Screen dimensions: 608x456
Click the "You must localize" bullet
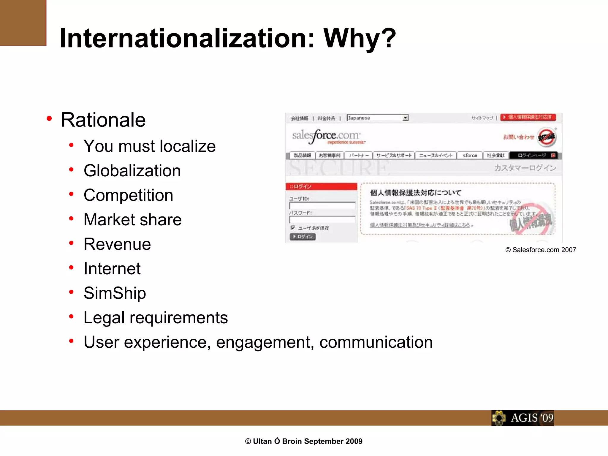pos(150,146)
